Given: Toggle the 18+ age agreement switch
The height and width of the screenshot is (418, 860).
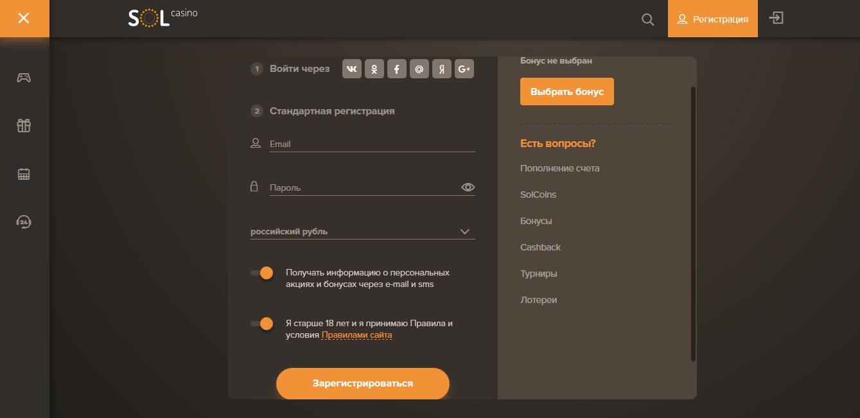Looking at the screenshot, I should tap(262, 324).
